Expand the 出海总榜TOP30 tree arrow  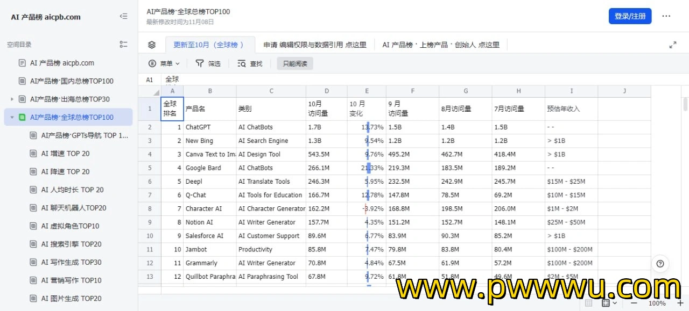point(12,99)
